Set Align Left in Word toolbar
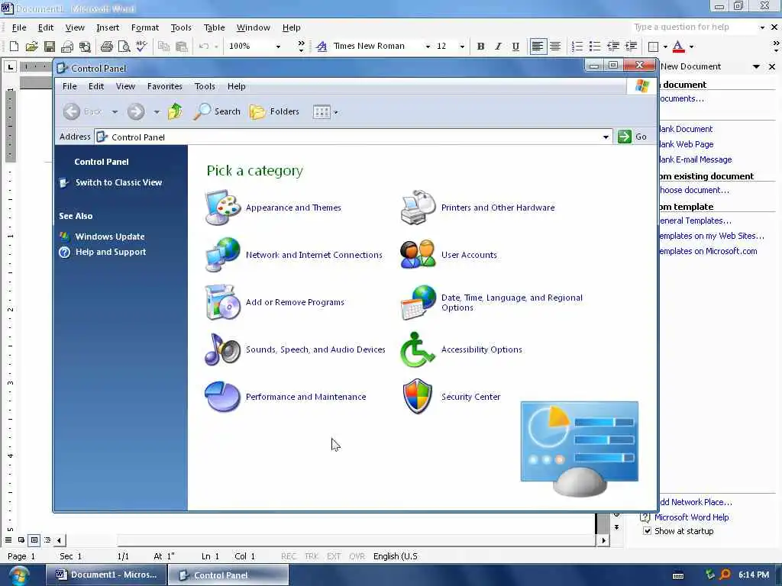This screenshot has width=782, height=586. (538, 47)
